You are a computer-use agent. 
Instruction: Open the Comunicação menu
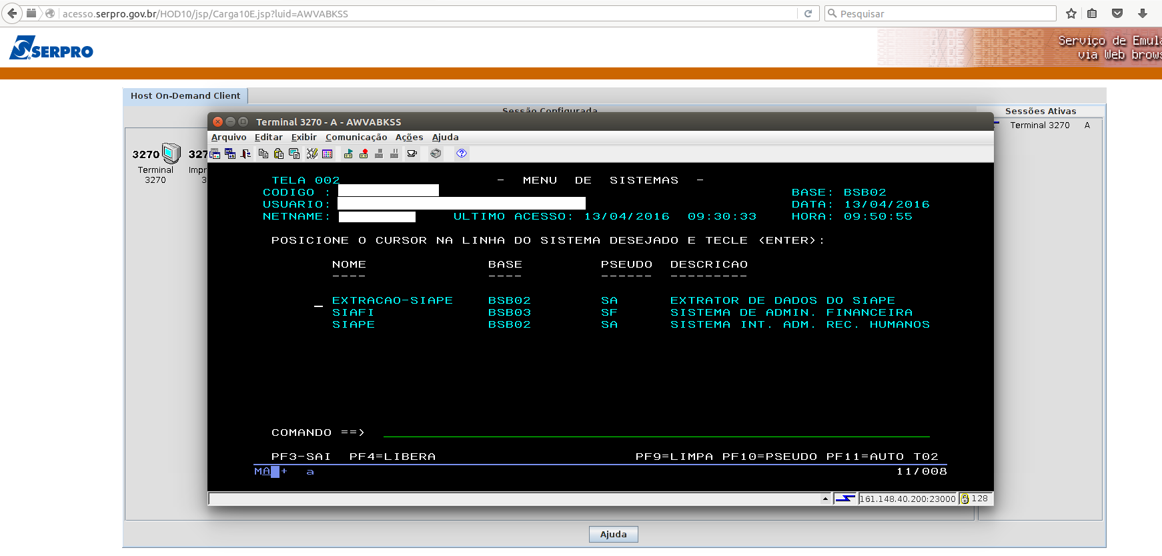point(356,137)
